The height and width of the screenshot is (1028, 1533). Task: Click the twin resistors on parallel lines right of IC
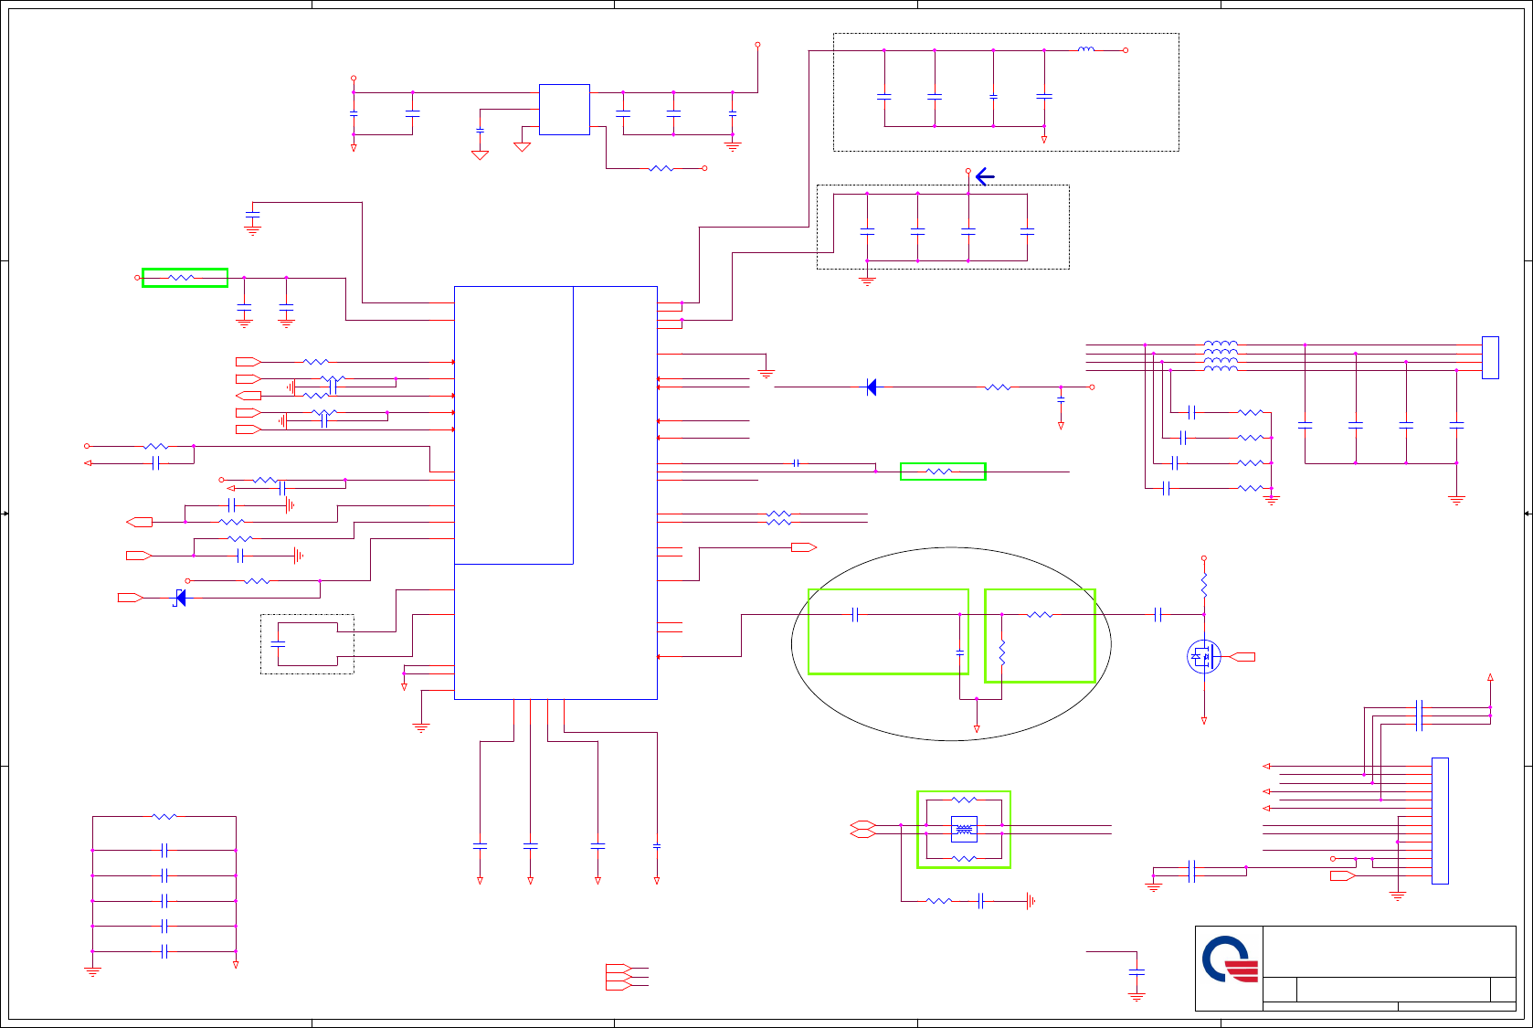(x=778, y=518)
